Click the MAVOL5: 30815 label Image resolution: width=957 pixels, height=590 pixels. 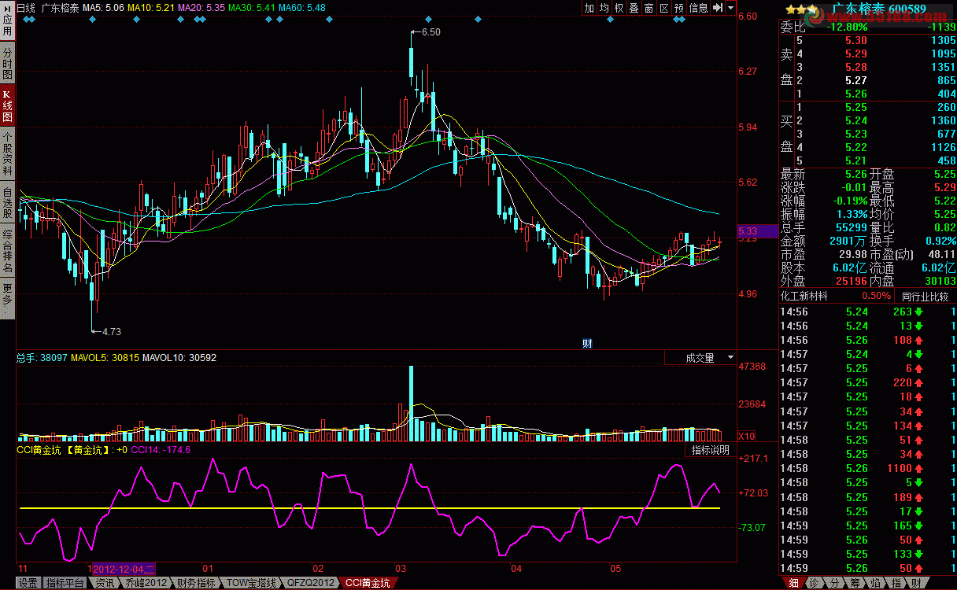[x=105, y=358]
